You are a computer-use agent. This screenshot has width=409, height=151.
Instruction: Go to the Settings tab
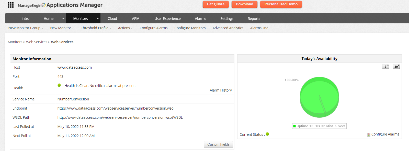coord(227,19)
